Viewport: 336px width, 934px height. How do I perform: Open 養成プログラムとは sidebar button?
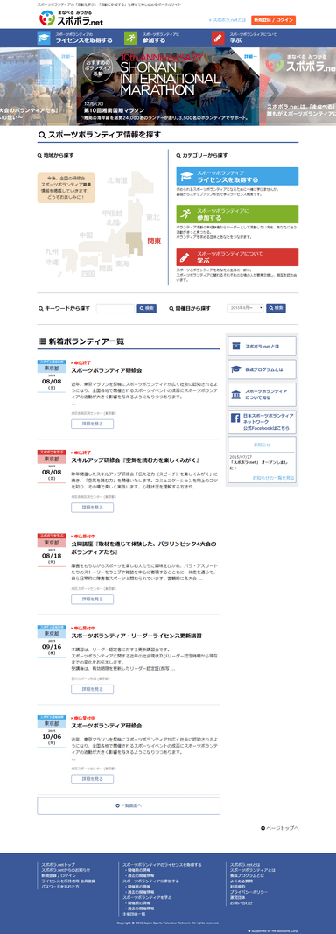[262, 369]
